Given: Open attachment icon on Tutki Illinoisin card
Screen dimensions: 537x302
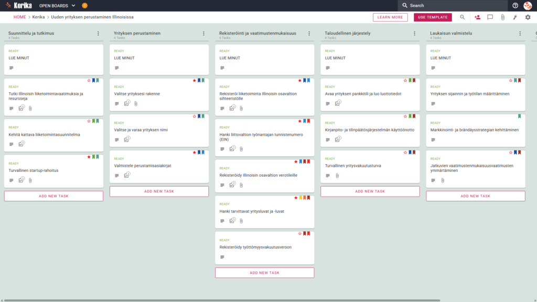Looking at the screenshot, I should pyautogui.click(x=30, y=108).
